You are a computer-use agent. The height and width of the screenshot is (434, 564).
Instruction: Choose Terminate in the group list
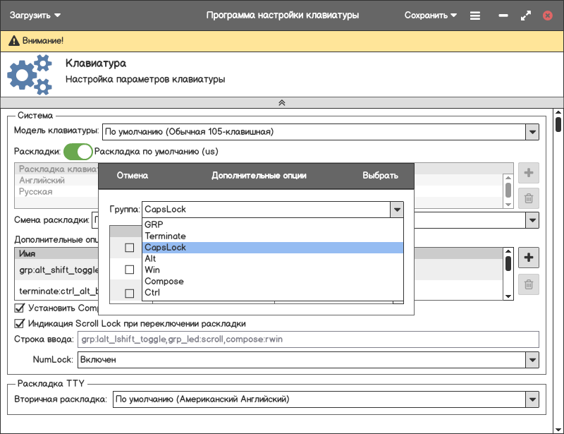click(x=166, y=236)
